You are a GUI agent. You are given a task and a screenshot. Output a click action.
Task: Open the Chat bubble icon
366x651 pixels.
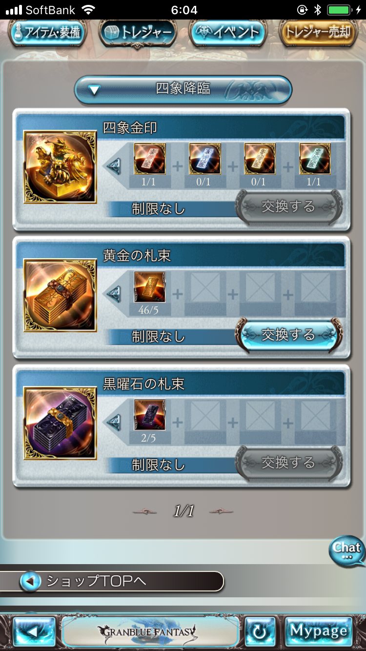tap(347, 551)
